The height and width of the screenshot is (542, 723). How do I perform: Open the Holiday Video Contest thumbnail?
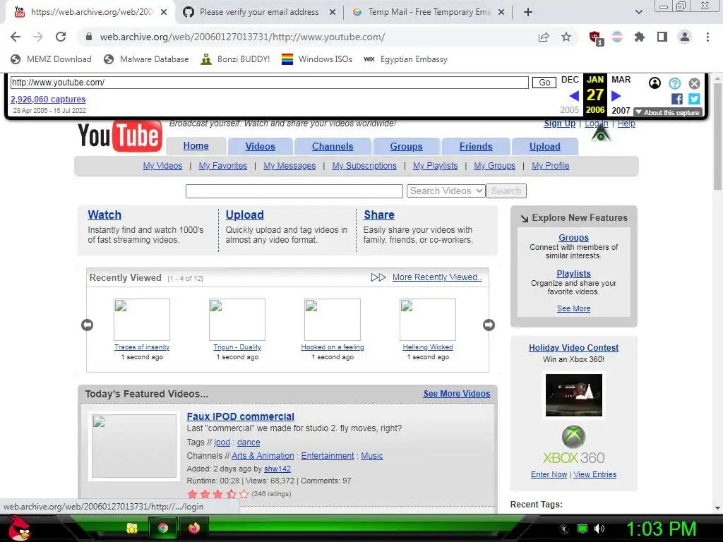tap(573, 395)
